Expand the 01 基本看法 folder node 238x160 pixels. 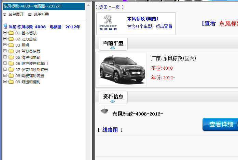5,33
